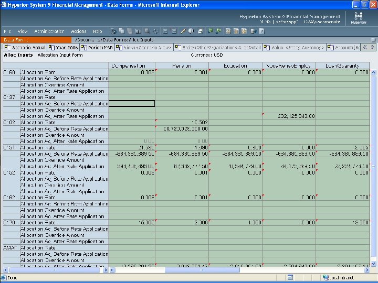Open the Actions menu

[x=79, y=31]
